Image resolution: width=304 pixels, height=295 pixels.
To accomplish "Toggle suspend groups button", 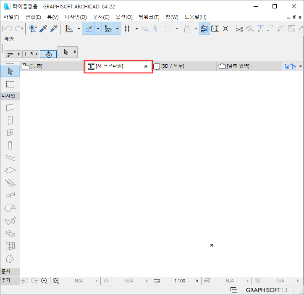I will coord(205,29).
